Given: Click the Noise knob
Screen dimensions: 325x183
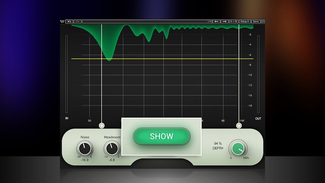Looking at the screenshot, I should click(x=85, y=148).
